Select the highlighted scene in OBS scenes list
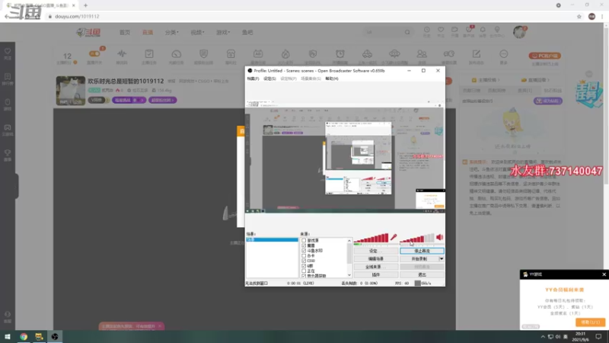 [272, 239]
